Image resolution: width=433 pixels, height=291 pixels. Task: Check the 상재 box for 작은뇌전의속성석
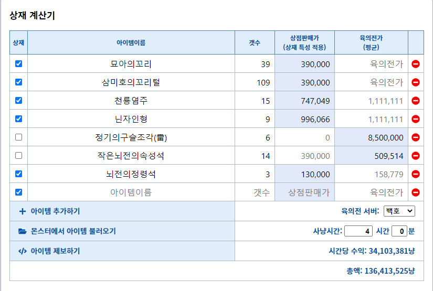[19, 156]
